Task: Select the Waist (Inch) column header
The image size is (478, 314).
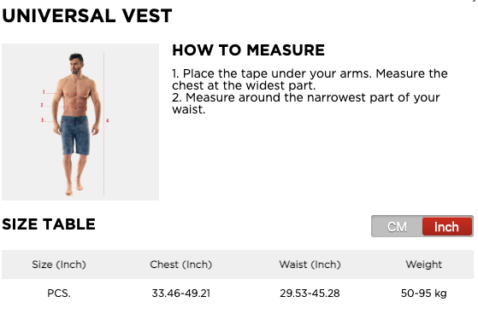Action: tap(310, 265)
